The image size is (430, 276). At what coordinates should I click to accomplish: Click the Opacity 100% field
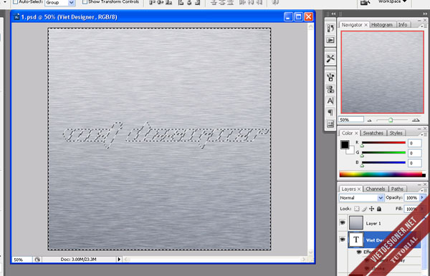coord(411,198)
